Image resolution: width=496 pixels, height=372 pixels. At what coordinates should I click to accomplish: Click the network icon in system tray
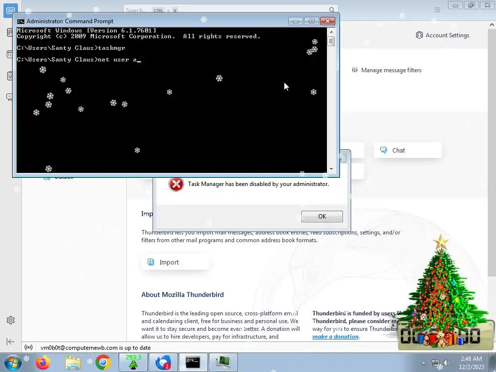[x=435, y=363]
